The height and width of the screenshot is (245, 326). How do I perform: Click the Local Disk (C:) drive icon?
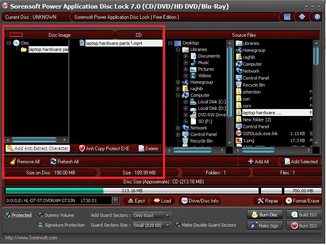pyautogui.click(x=193, y=102)
